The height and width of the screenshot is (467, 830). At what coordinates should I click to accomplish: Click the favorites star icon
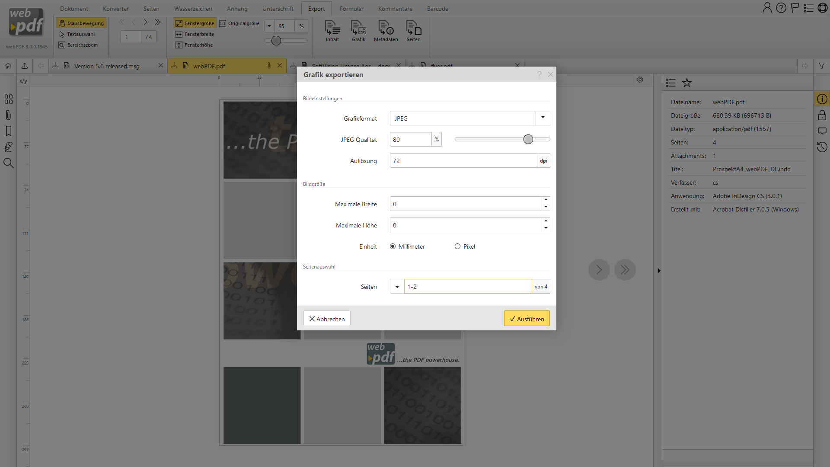tap(687, 83)
